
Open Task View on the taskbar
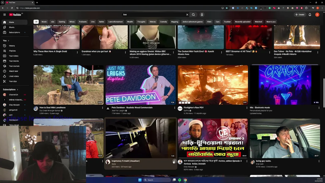[174, 180]
